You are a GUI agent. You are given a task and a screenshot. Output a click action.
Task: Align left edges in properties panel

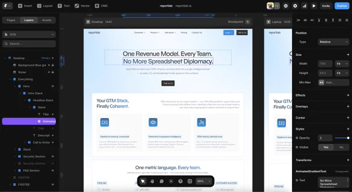tap(298, 20)
